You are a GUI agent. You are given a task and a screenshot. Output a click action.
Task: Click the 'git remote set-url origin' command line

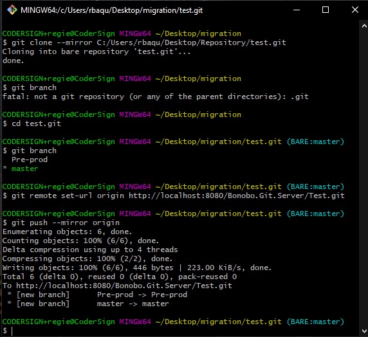point(174,196)
